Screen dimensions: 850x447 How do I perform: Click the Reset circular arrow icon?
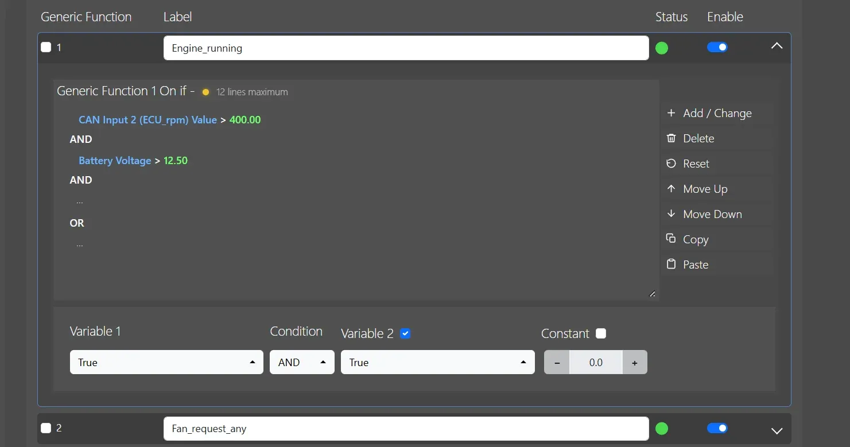pyautogui.click(x=671, y=164)
